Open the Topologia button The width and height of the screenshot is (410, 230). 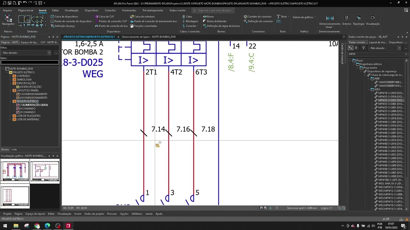coord(358,21)
